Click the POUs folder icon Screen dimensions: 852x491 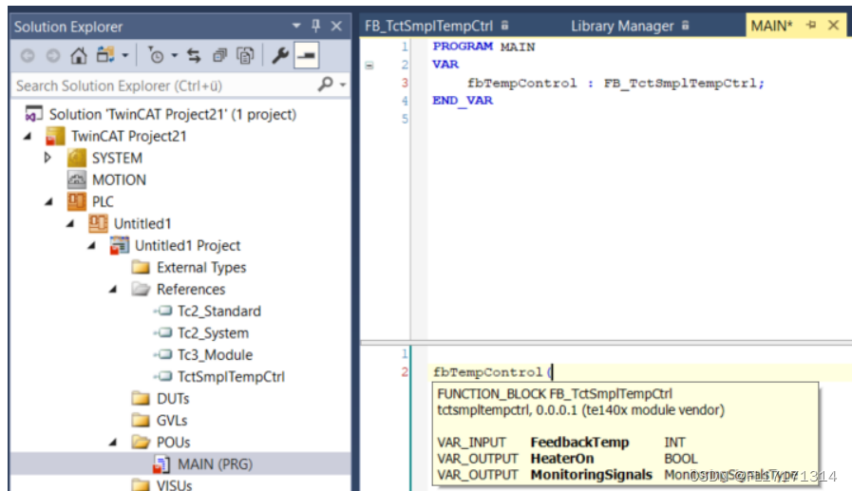(141, 443)
